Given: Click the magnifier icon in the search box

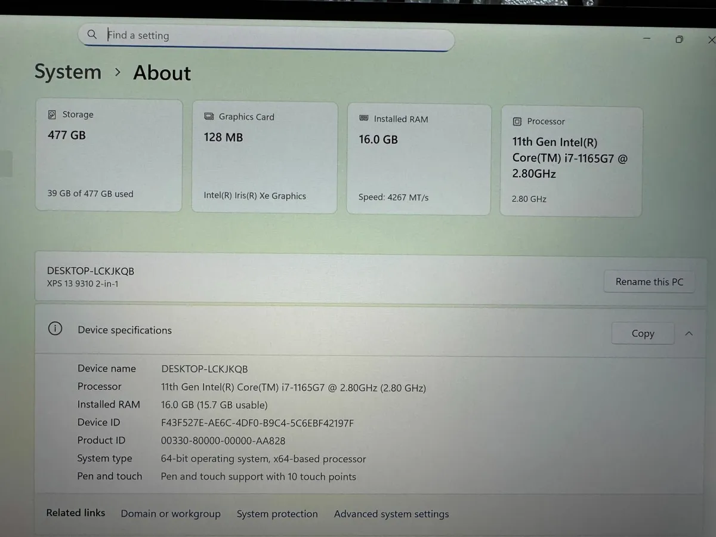Looking at the screenshot, I should [92, 35].
